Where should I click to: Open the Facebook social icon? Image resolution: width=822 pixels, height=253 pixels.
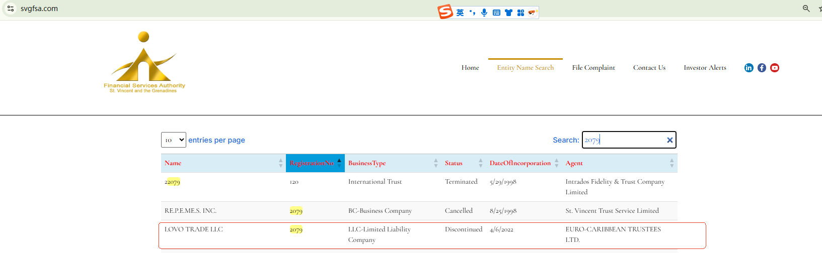762,68
